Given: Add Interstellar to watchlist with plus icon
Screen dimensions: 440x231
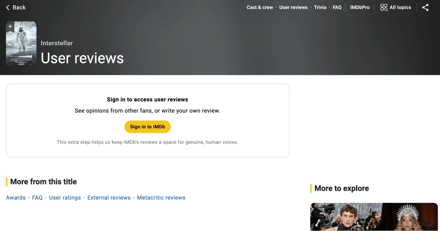Looking at the screenshot, I should click(x=10, y=27).
